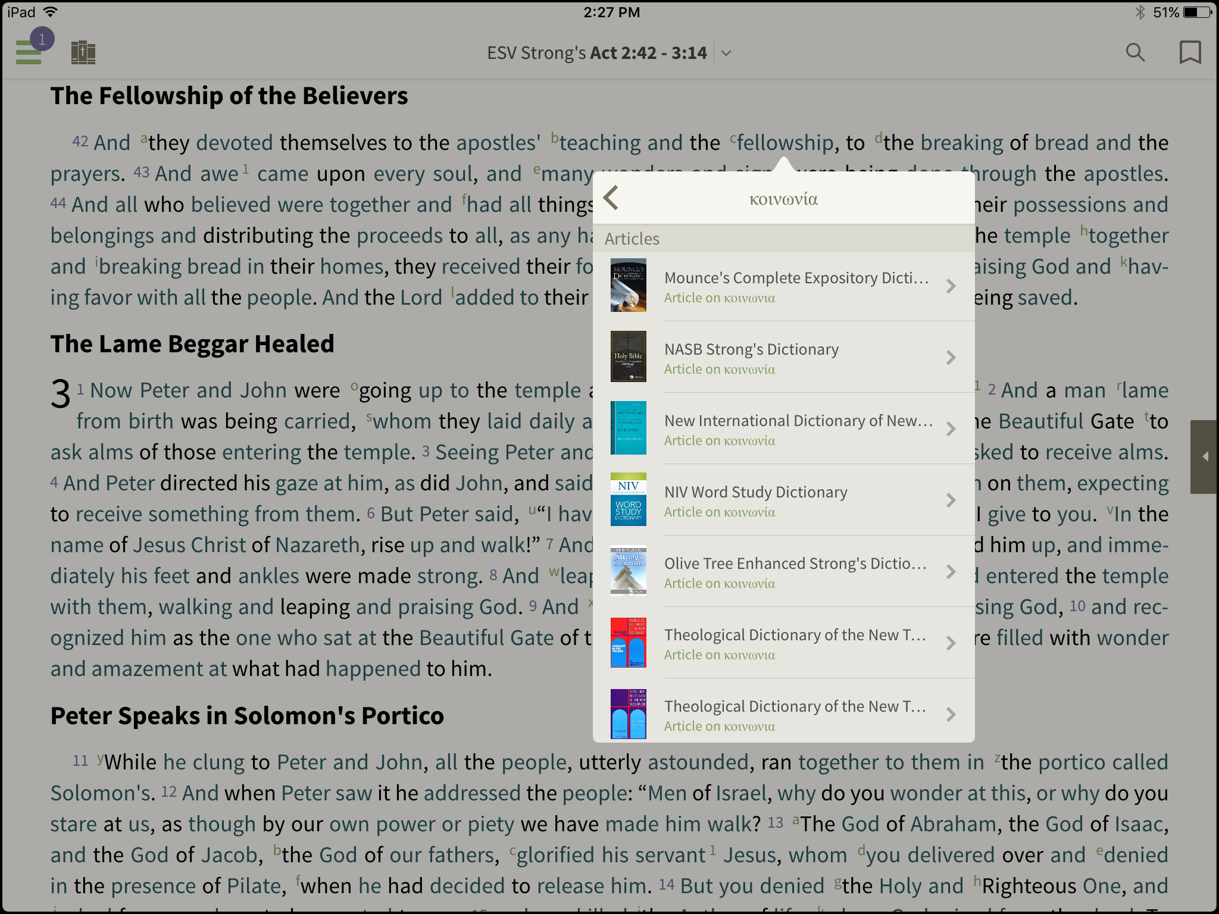Tap the 2:27 PM clock
Viewport: 1219px width, 914px height.
611,12
